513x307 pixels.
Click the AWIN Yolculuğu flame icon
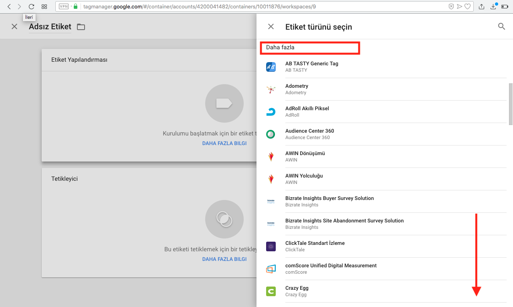pyautogui.click(x=271, y=179)
